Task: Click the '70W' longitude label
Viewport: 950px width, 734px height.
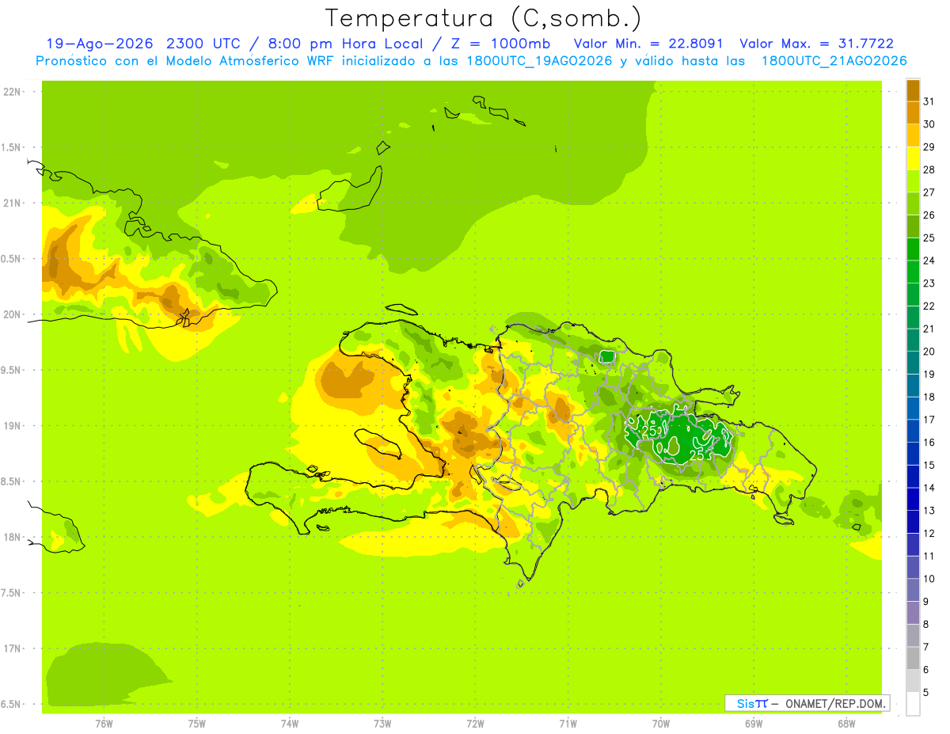Action: point(661,723)
